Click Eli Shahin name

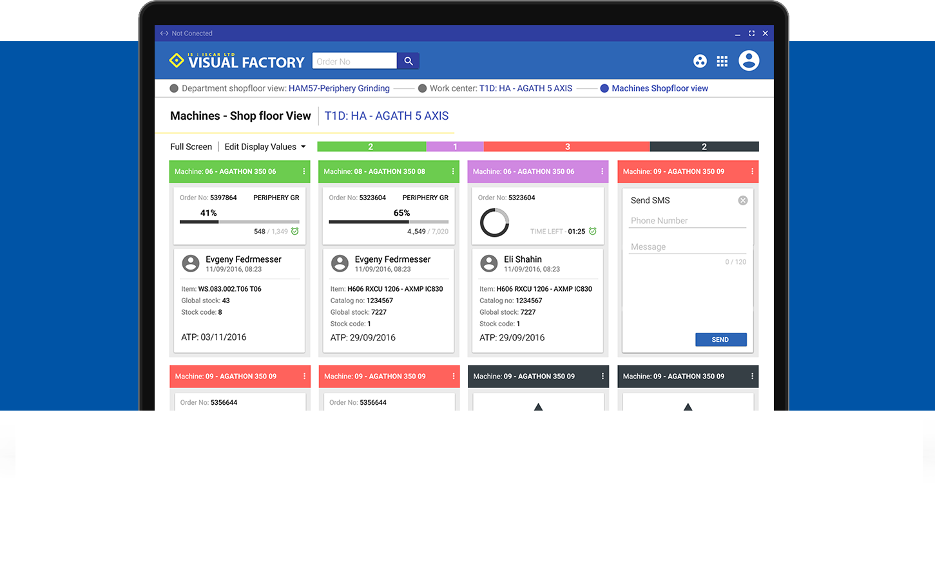(x=523, y=259)
